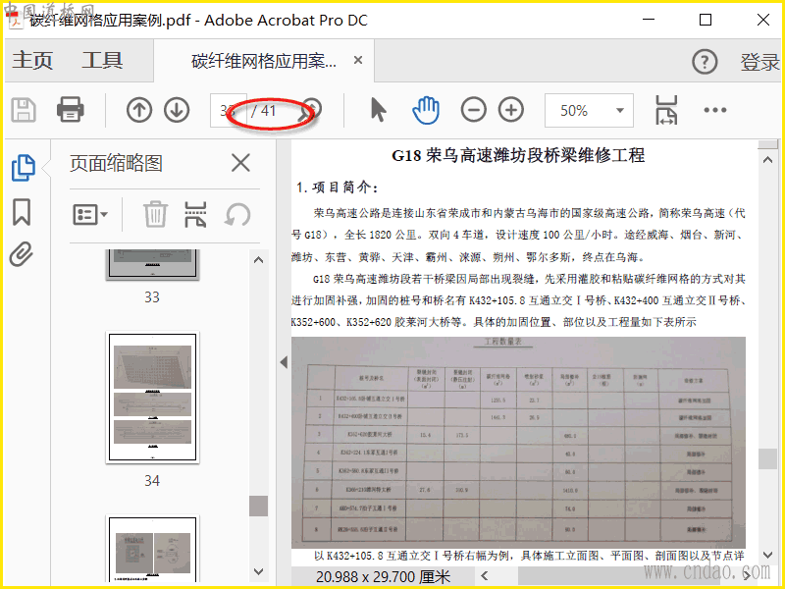Click document vertical scroll down arrow
This screenshot has width=785, height=589.
tap(767, 555)
